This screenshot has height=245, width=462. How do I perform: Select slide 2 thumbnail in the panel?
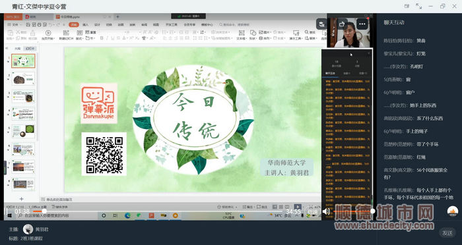23,79
